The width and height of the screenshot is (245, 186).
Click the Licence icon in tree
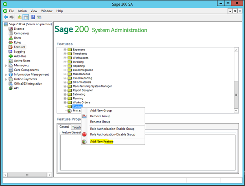click(x=11, y=29)
